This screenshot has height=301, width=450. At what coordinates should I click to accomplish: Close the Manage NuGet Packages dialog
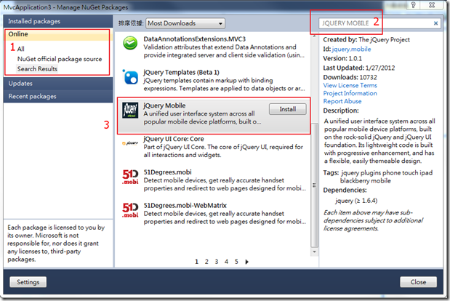[418, 282]
